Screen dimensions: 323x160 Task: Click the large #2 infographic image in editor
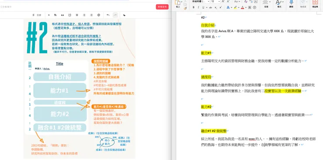click(79, 89)
